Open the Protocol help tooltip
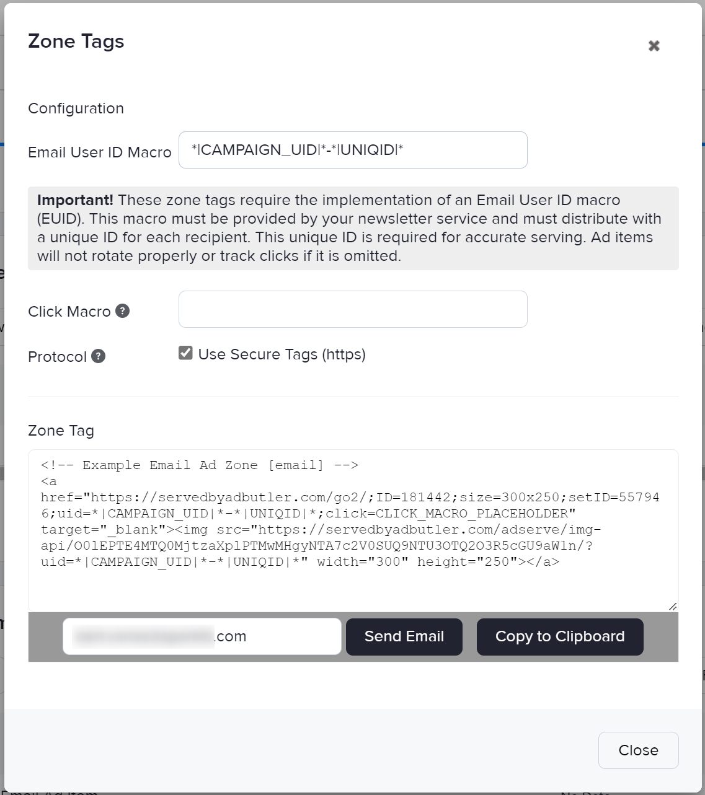 pos(98,356)
